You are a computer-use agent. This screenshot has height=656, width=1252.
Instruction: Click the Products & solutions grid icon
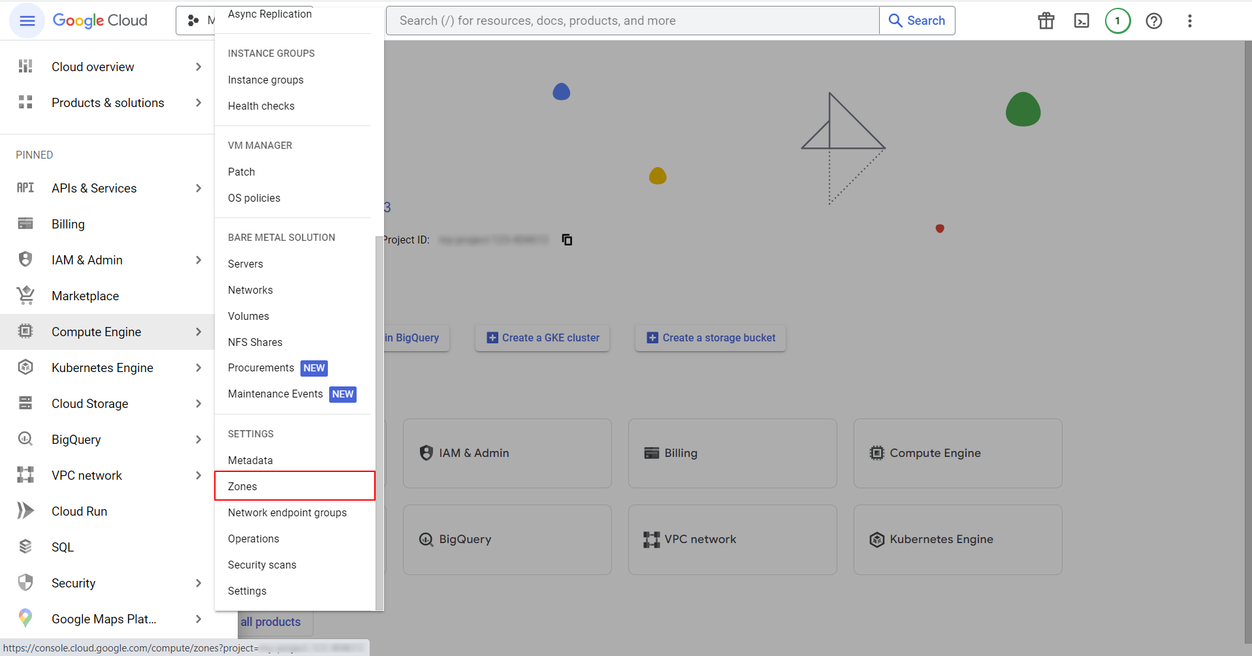point(25,102)
